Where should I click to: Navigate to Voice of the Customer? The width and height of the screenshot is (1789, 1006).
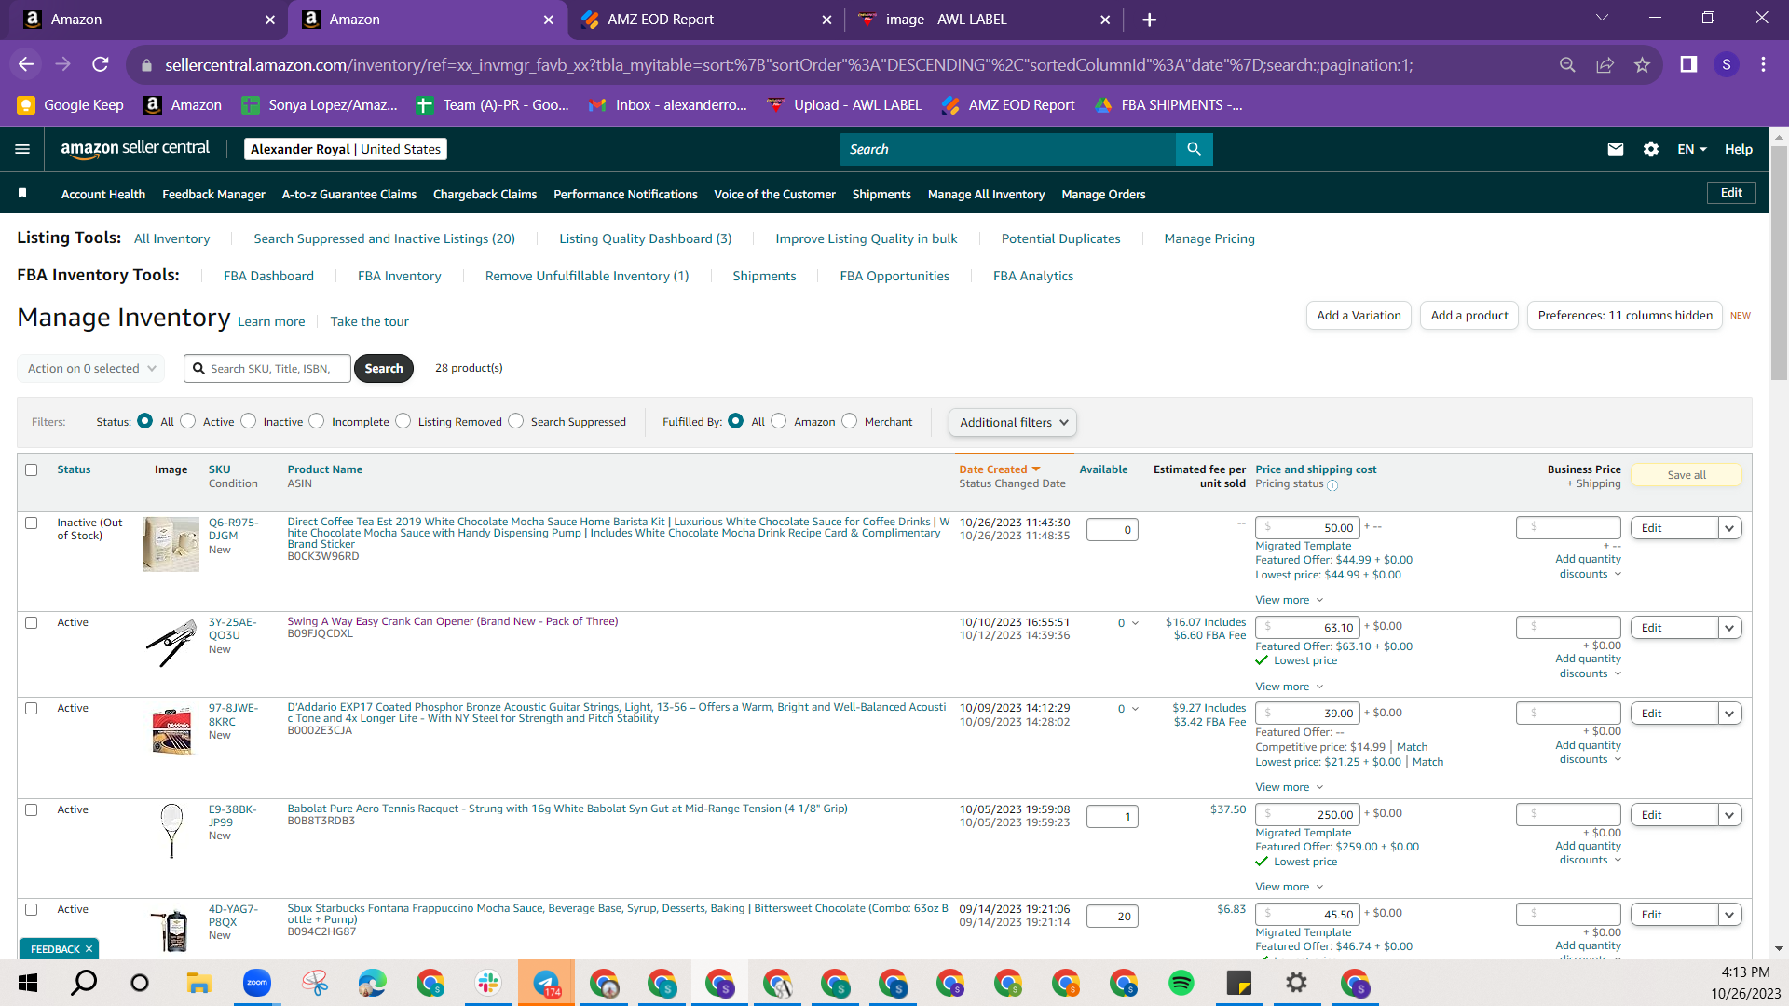coord(774,194)
